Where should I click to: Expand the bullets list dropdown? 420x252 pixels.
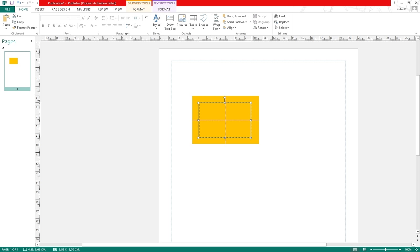(107, 18)
